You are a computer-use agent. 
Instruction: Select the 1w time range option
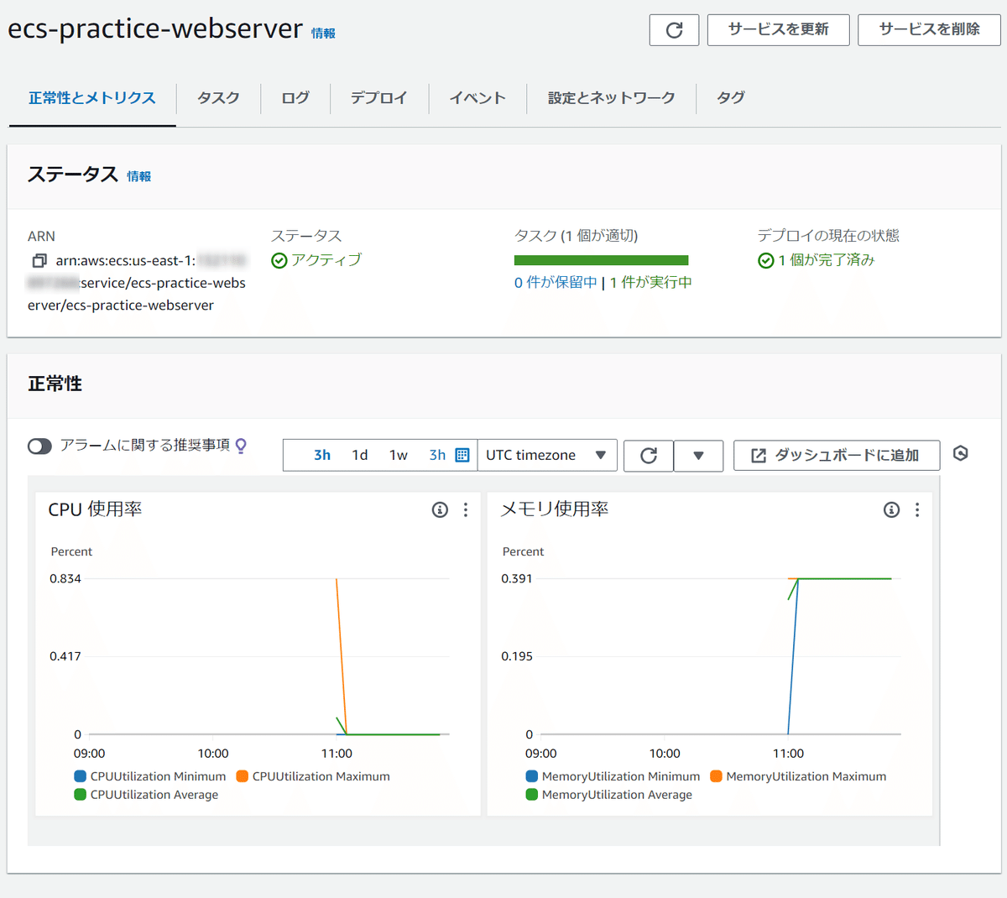click(398, 455)
